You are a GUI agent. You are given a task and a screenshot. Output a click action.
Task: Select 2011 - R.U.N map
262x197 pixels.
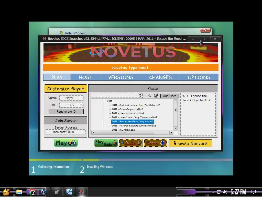123,130
